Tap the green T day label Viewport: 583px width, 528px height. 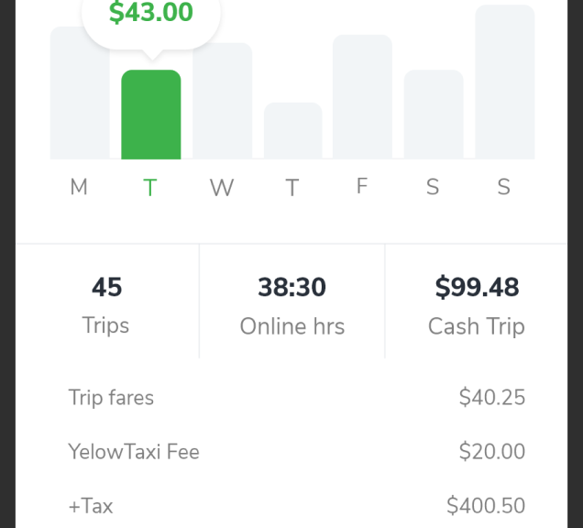point(150,187)
